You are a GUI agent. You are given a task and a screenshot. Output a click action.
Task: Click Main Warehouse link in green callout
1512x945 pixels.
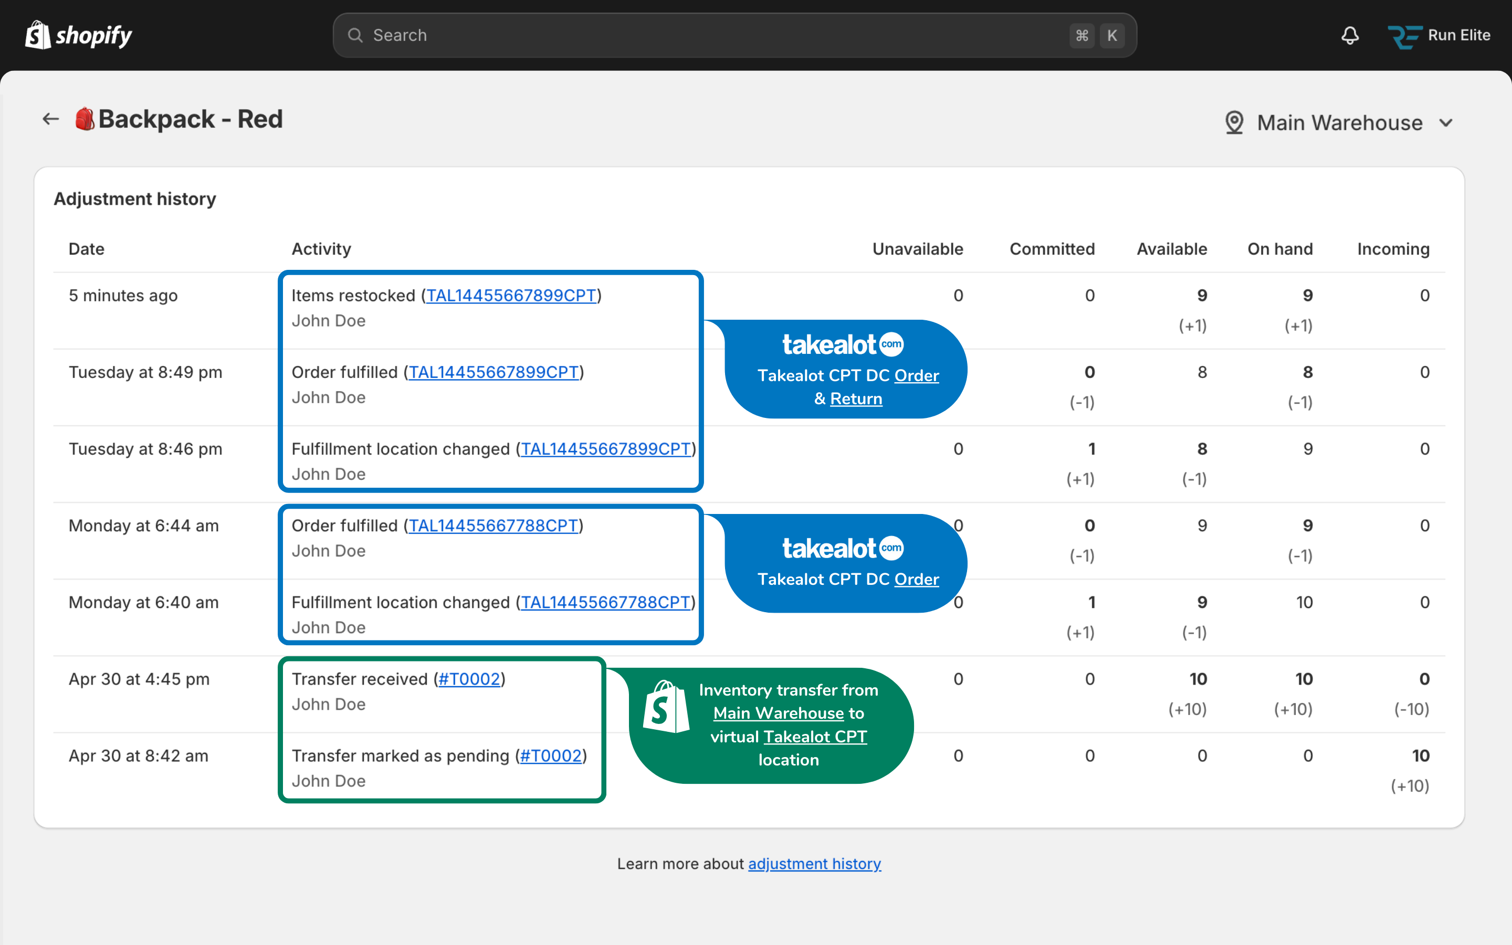click(779, 713)
